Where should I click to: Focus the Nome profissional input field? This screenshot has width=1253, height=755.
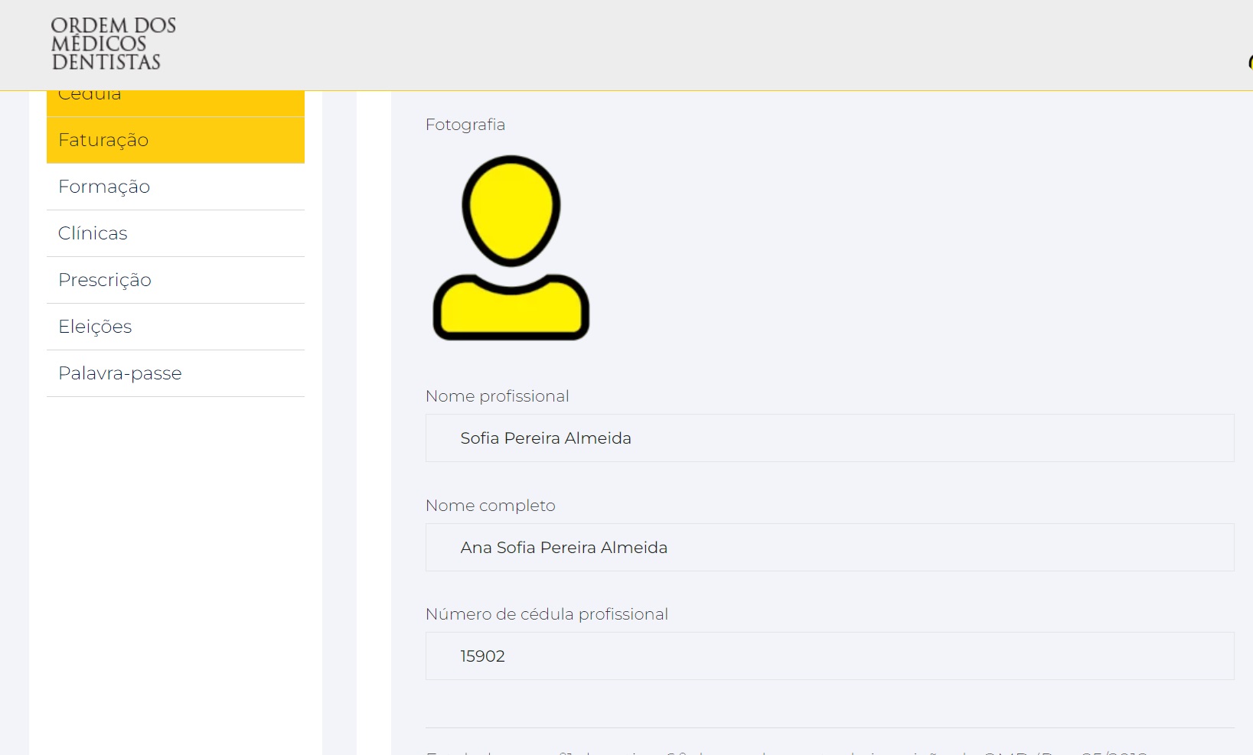click(829, 438)
